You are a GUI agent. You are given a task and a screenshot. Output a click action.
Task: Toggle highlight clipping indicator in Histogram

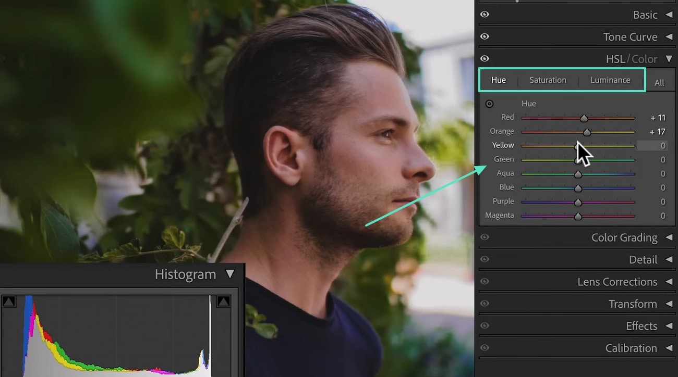223,301
